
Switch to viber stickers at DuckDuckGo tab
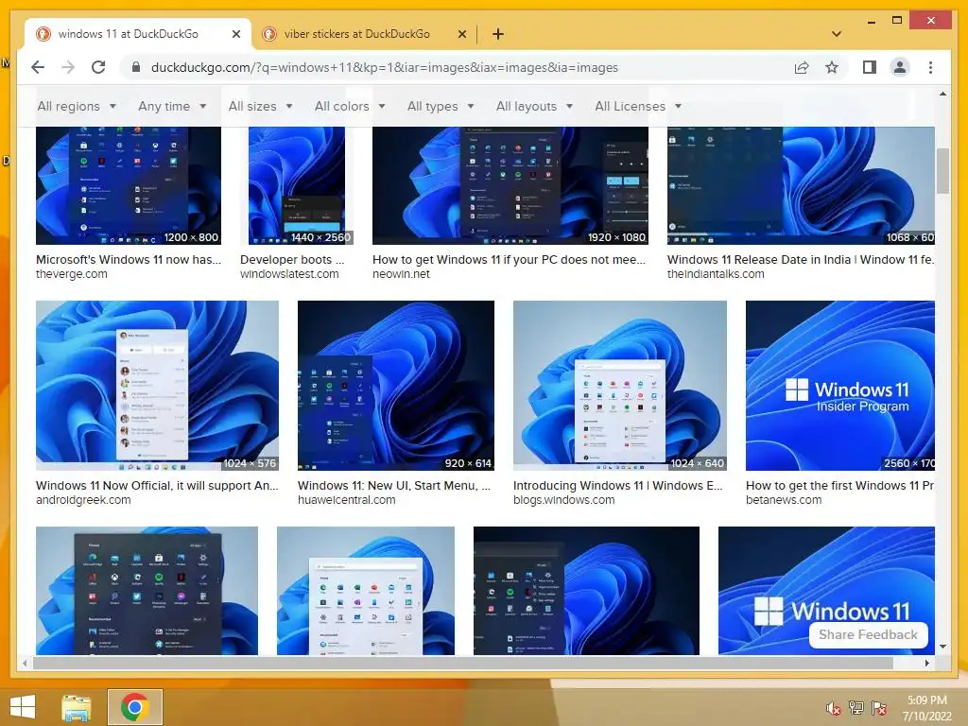coord(356,34)
